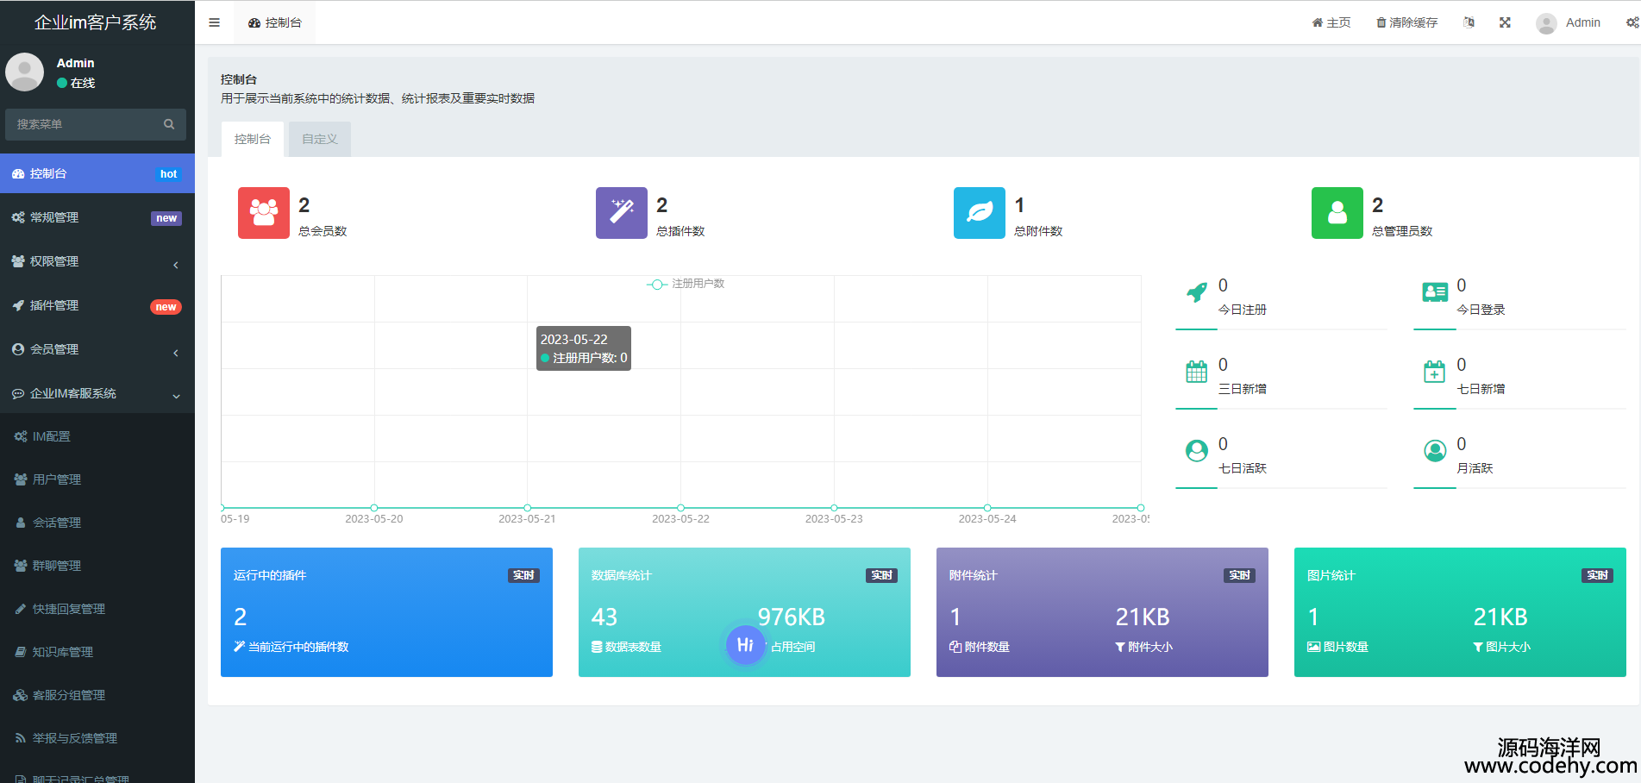Click the purple 总插件数 magic wand icon
This screenshot has height=783, width=1641.
pyautogui.click(x=622, y=213)
